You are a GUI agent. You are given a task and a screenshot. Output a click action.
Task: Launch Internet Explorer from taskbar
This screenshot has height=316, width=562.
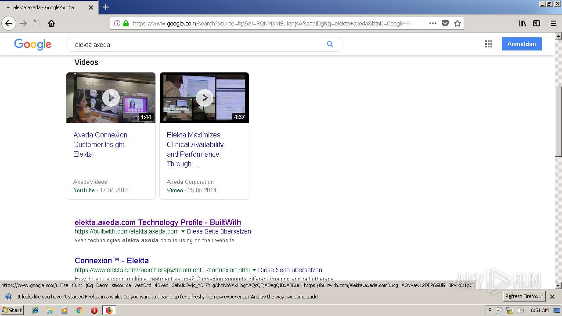[35, 310]
